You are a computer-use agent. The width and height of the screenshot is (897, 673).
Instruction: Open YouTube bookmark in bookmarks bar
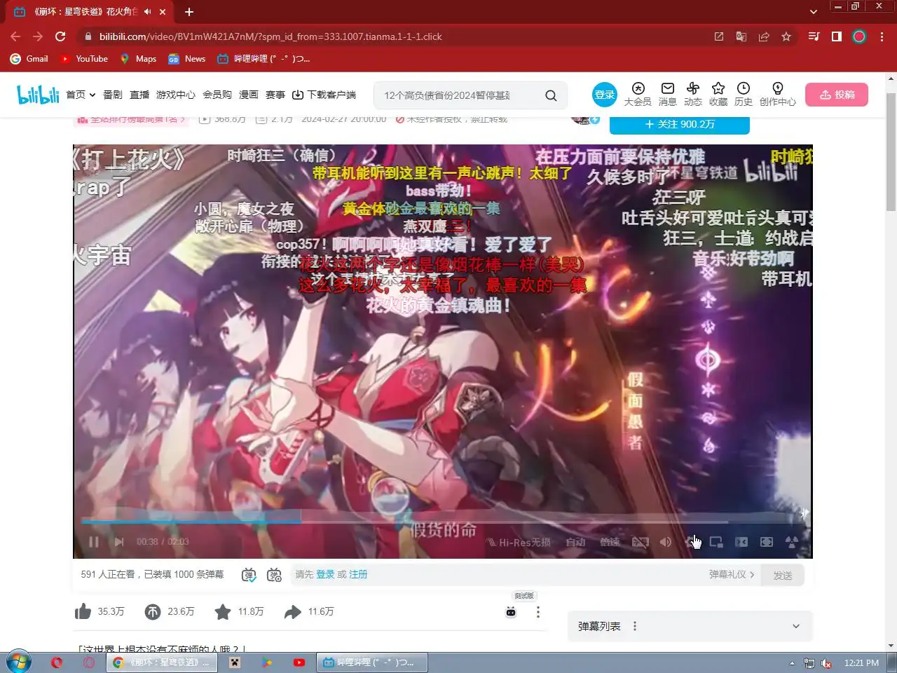(x=84, y=59)
